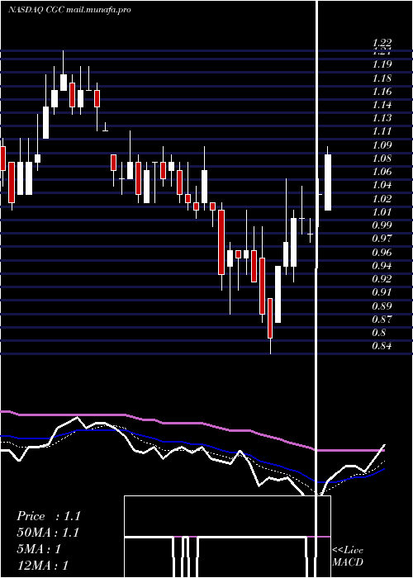Select the 0.99 price axis label

(x=382, y=225)
